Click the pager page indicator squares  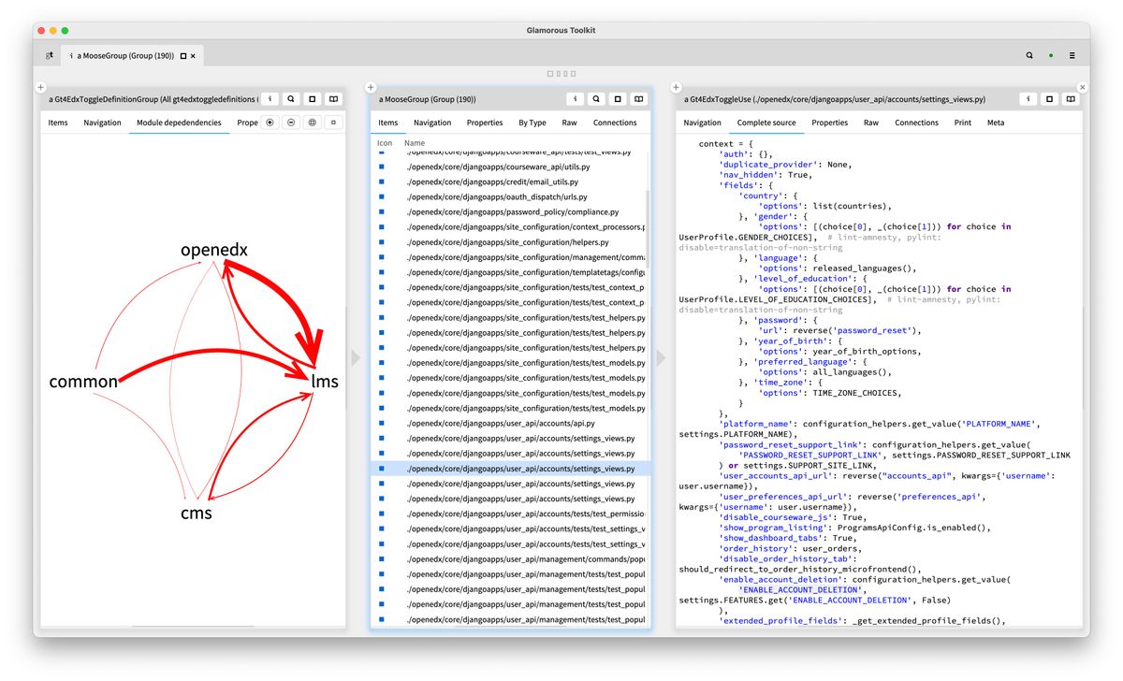(x=561, y=74)
